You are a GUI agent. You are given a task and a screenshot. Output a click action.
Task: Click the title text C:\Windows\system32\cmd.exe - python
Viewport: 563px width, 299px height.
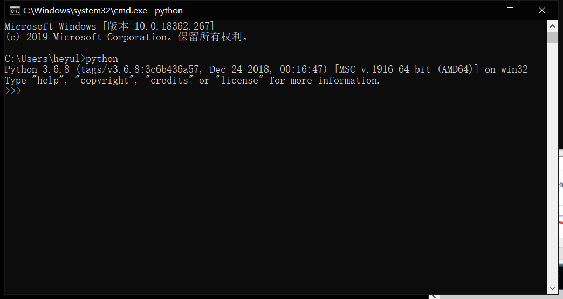click(x=103, y=11)
